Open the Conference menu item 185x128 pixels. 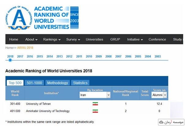(157, 40)
